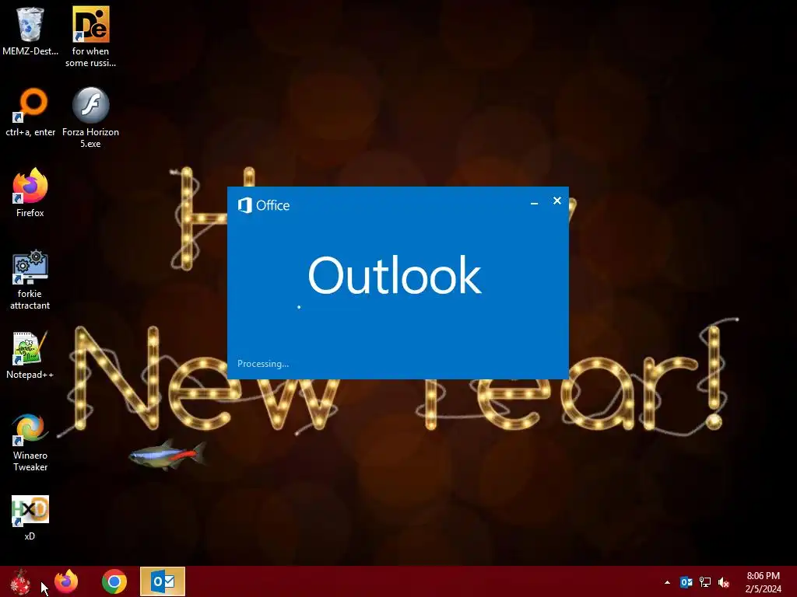
Task: Launch Chrome from the taskbar
Action: coord(114,581)
